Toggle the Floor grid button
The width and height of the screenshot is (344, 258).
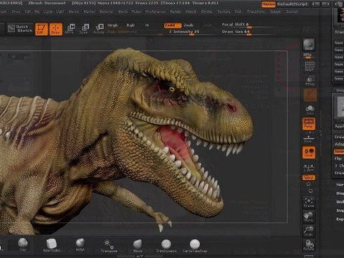308,139
